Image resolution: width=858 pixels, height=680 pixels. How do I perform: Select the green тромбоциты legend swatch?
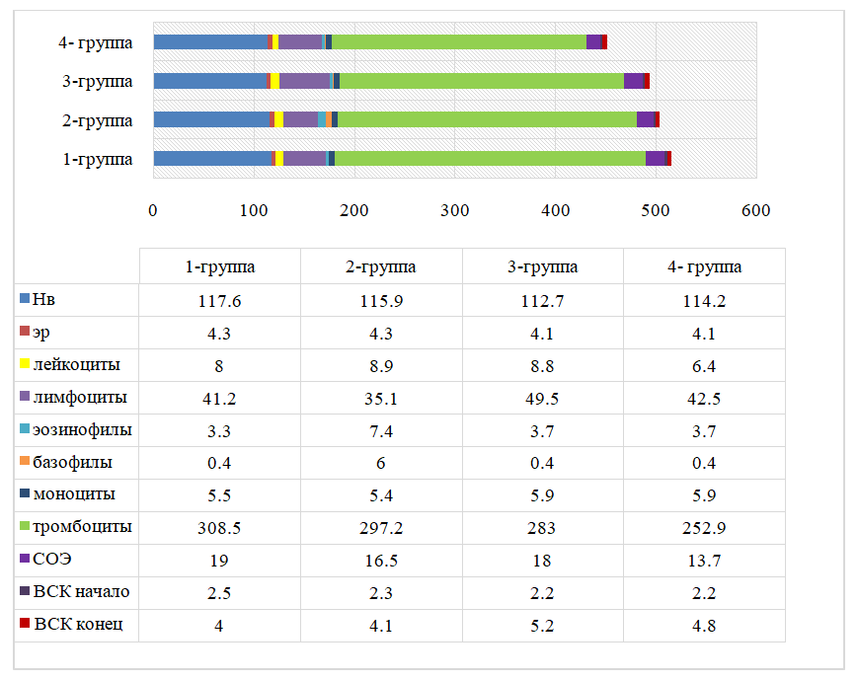coord(25,527)
